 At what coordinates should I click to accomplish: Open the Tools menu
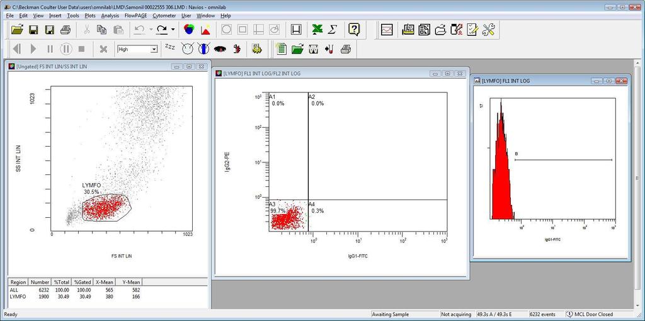(x=73, y=16)
